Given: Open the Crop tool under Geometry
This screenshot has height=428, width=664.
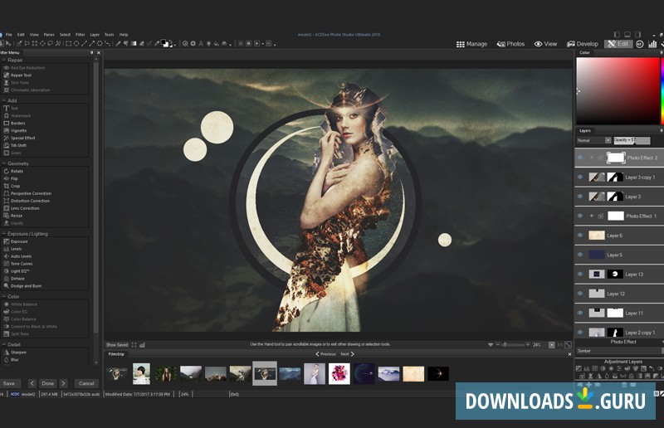Looking at the screenshot, I should 17,186.
